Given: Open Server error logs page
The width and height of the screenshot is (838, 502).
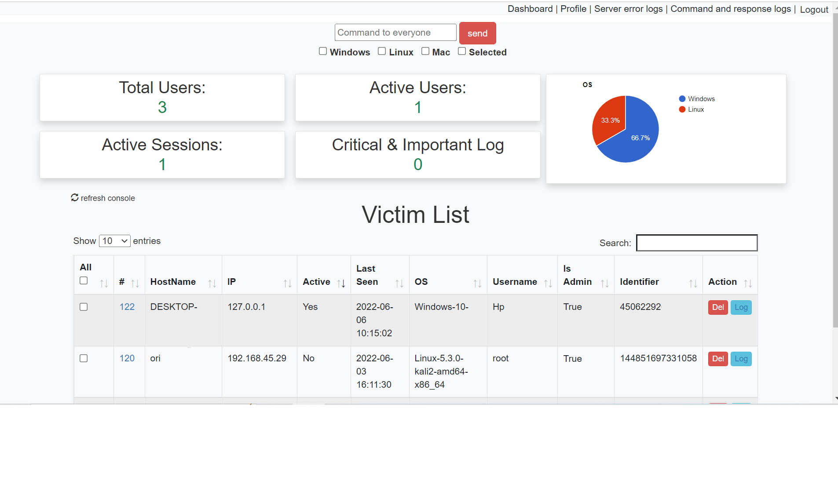Looking at the screenshot, I should (628, 9).
